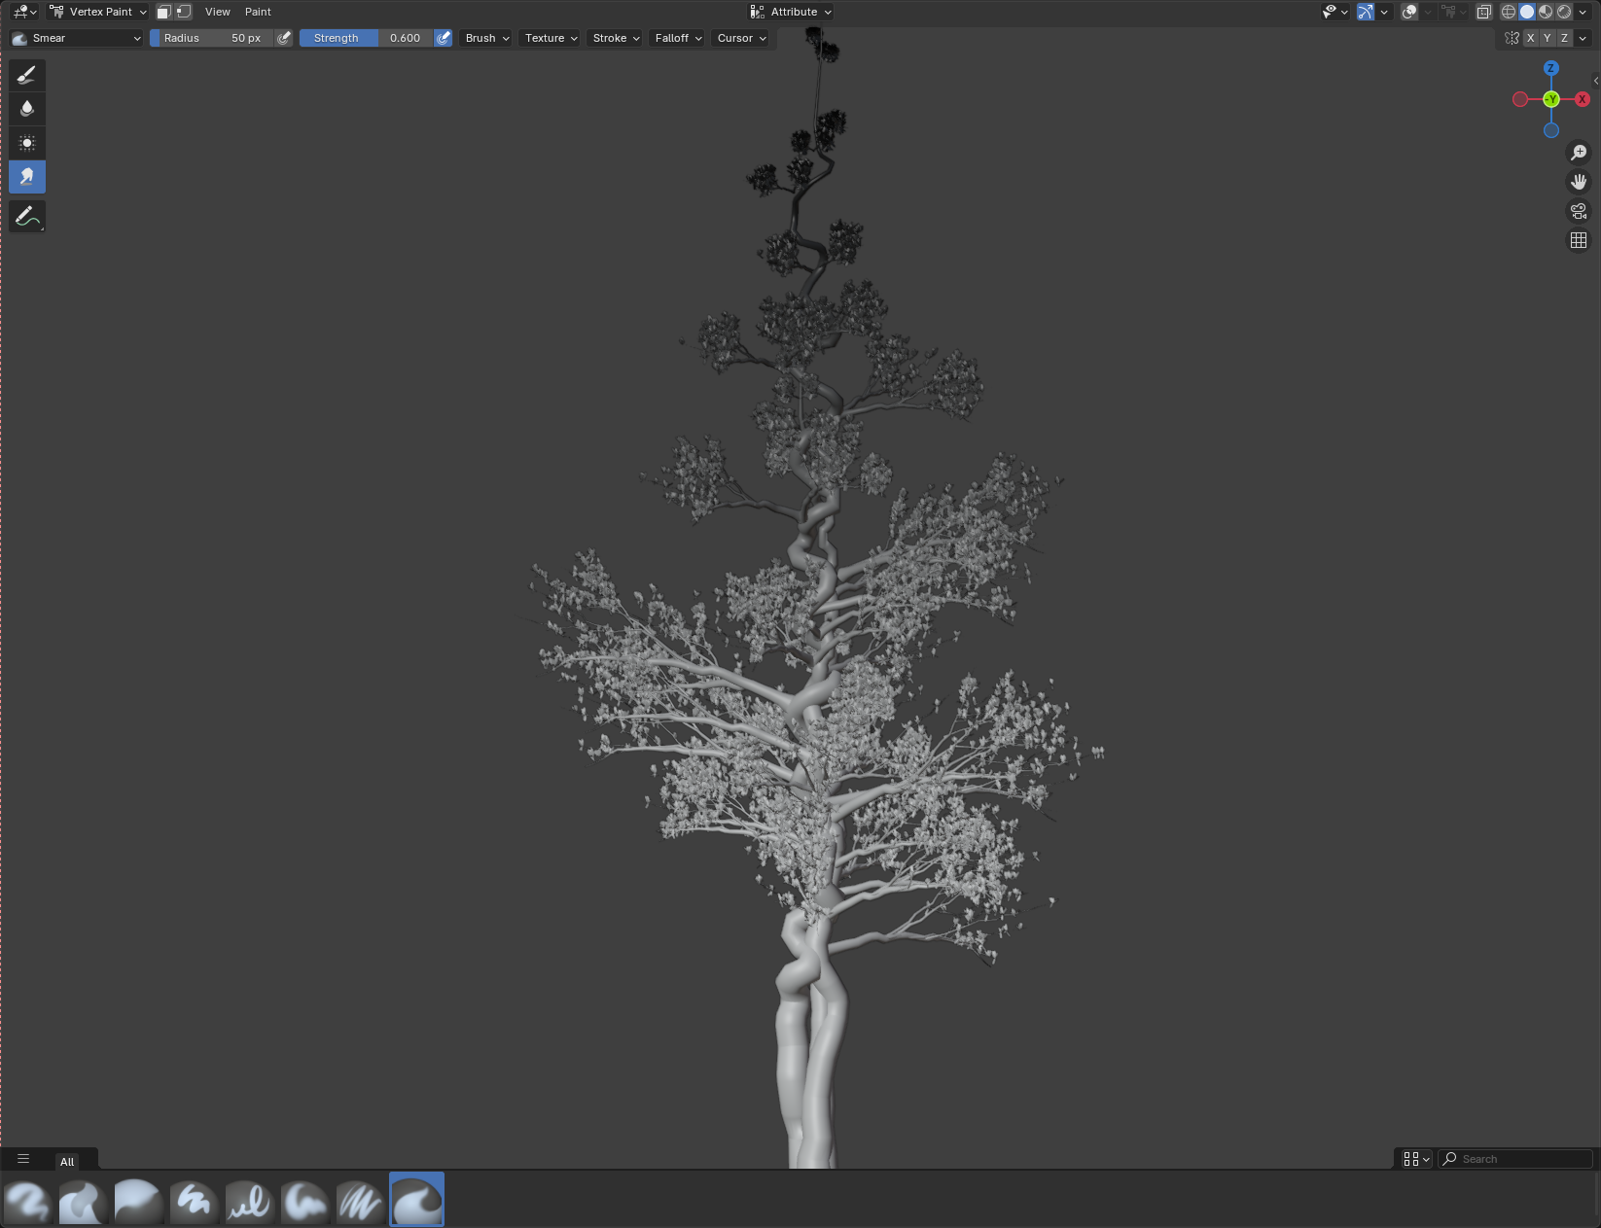The image size is (1601, 1228).
Task: Switch to wireframe viewport shading
Action: pyautogui.click(x=1508, y=12)
